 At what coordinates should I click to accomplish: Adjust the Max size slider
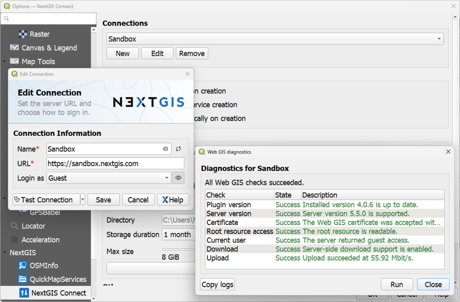point(178,249)
